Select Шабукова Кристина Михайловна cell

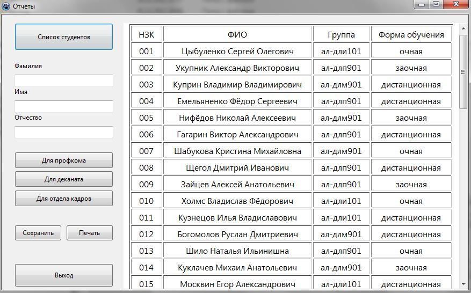click(x=237, y=151)
